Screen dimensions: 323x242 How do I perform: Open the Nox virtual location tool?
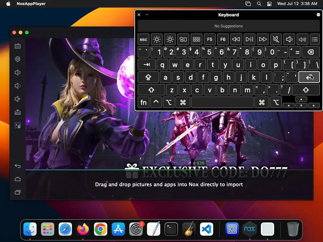(18, 59)
